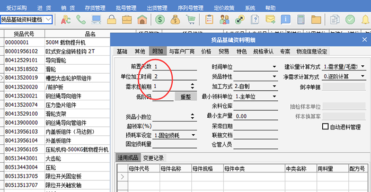This screenshot has height=192, width=371.
Task: Click the 母件代号 column header
Action: pyautogui.click(x=144, y=169)
